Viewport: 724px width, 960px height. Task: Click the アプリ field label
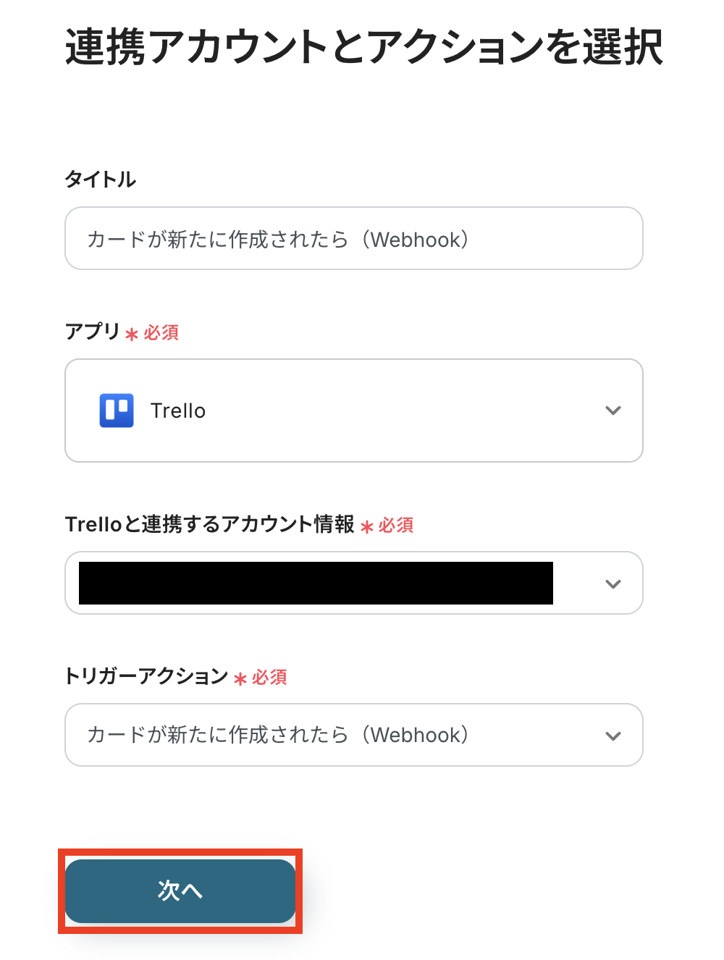[92, 332]
